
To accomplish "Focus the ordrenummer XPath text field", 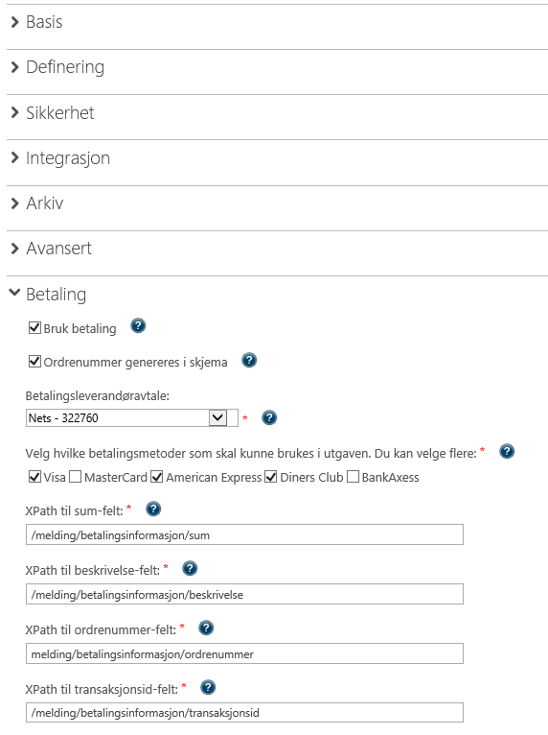I will tap(244, 653).
